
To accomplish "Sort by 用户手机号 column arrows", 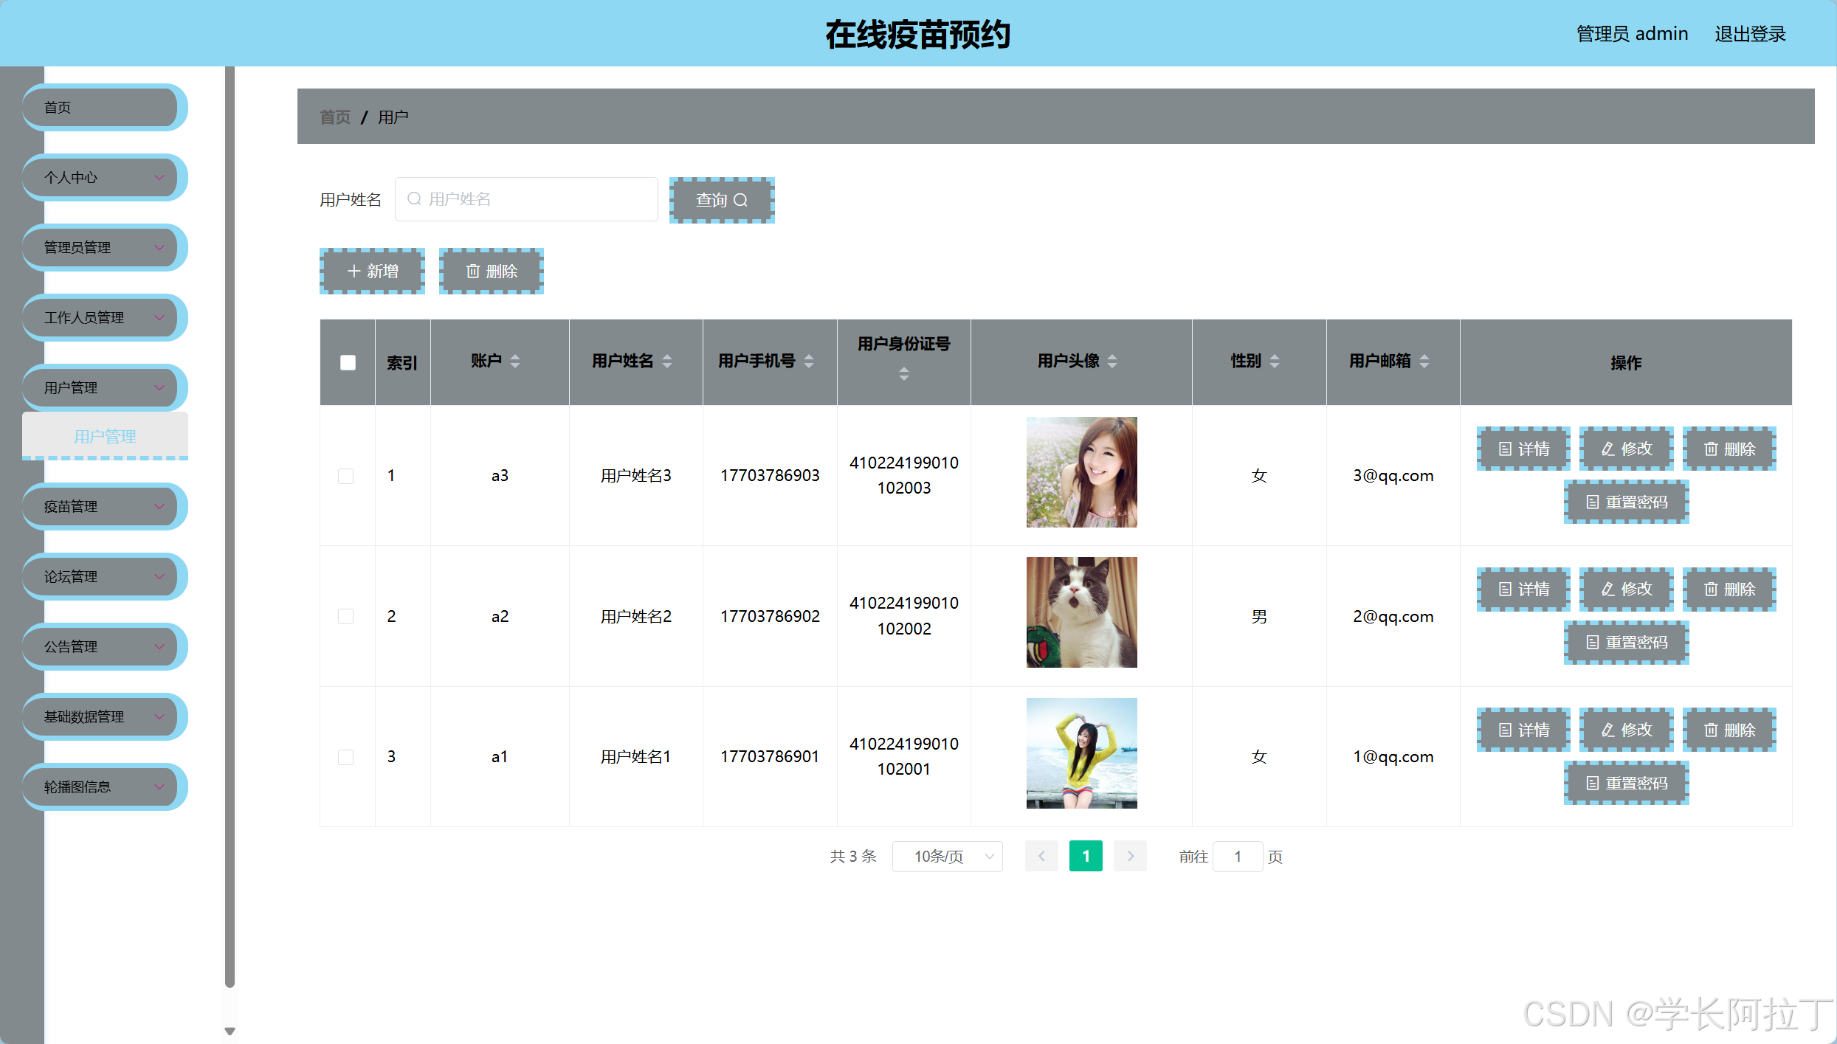I will [x=809, y=362].
